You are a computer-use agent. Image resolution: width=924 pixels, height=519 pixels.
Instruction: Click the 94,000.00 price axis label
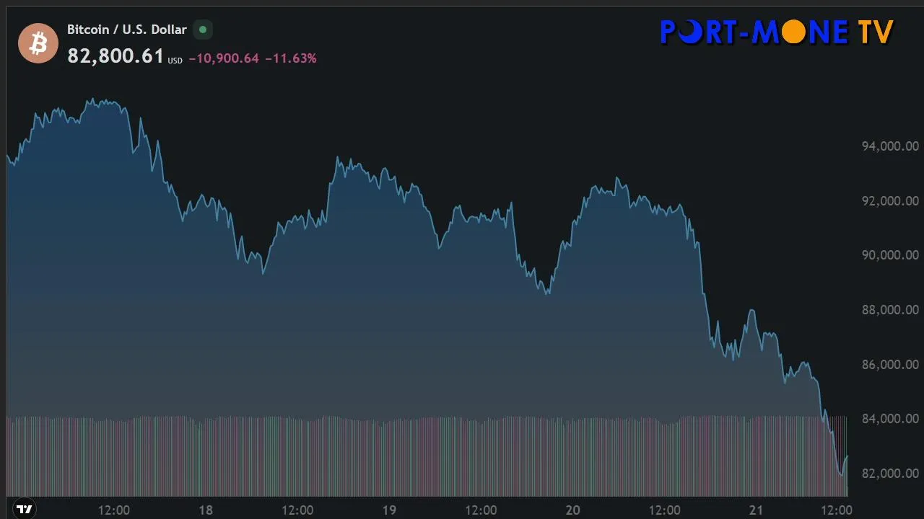point(890,146)
